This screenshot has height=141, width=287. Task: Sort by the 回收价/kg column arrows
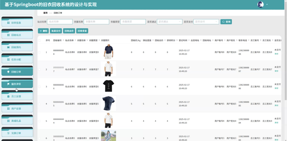click(142, 41)
